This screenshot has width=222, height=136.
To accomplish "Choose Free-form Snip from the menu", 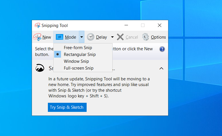I will (83, 48).
